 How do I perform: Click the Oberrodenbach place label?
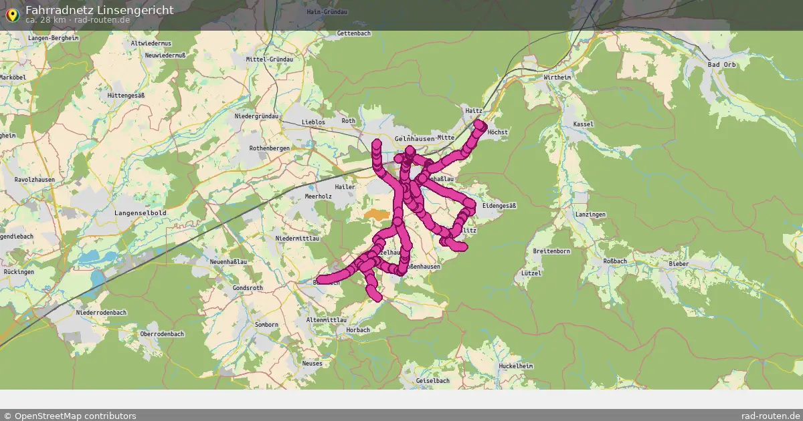162,333
